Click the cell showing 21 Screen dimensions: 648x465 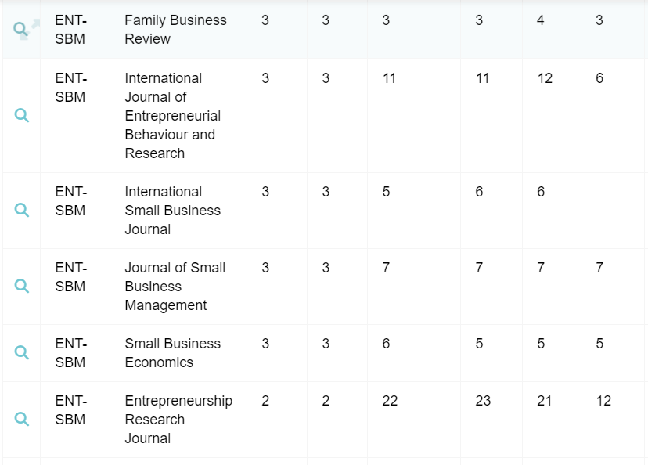tap(545, 401)
